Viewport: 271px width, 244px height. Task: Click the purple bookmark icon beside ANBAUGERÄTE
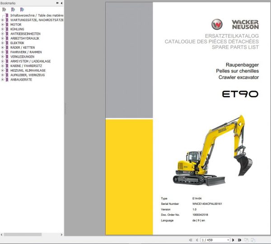point(7,80)
